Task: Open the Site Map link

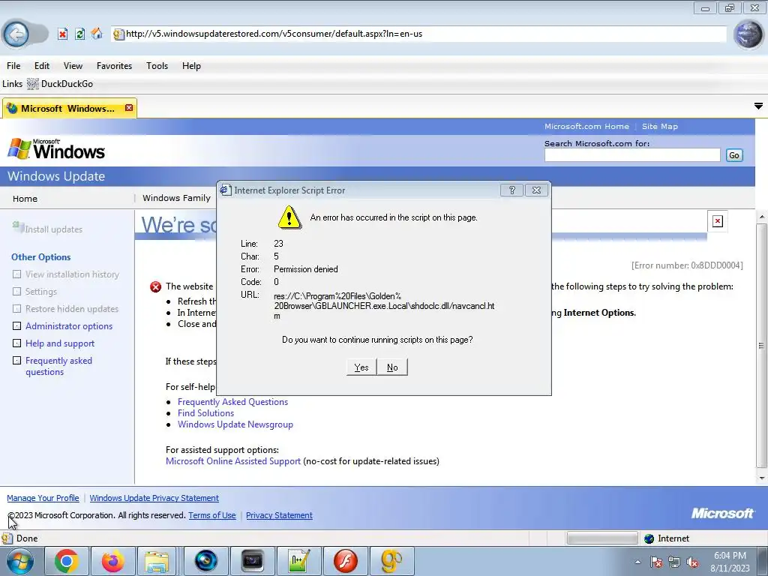Action: pos(660,126)
